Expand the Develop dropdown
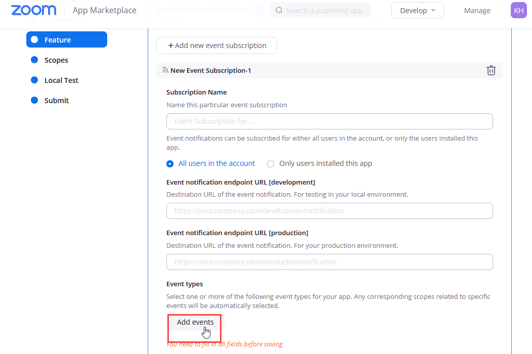Viewport: 532px width, 354px height. [417, 10]
